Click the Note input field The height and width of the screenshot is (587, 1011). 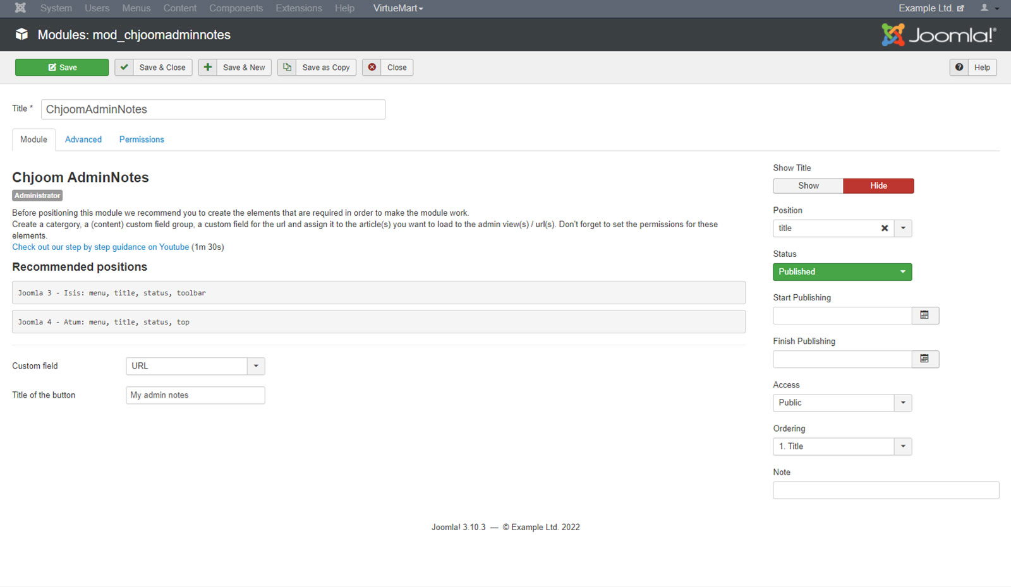coord(886,490)
